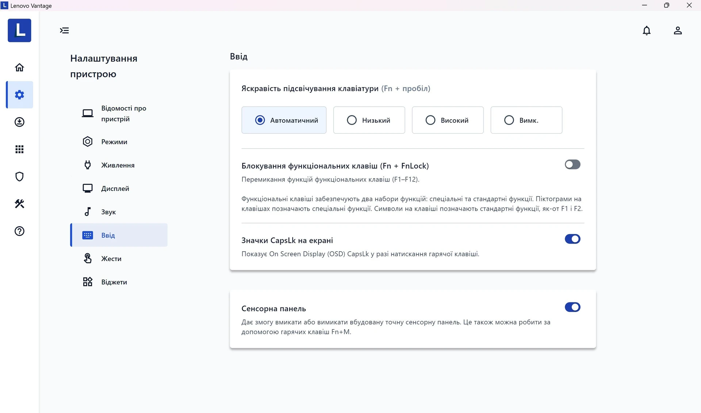This screenshot has height=413, width=701.
Task: Select the Високий backlight option
Action: coord(448,120)
